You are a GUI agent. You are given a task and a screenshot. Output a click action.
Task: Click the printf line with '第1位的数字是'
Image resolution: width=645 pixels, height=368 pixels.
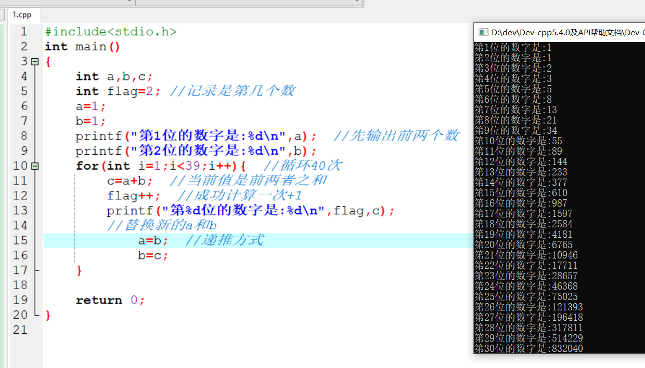click(x=196, y=136)
